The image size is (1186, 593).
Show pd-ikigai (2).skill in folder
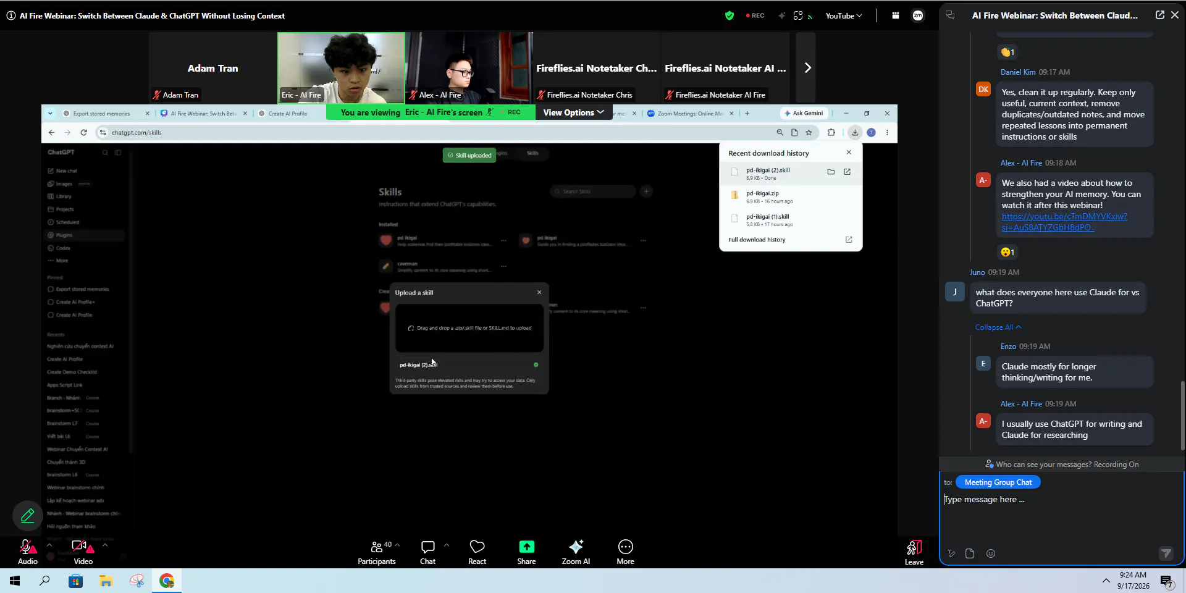tap(831, 172)
